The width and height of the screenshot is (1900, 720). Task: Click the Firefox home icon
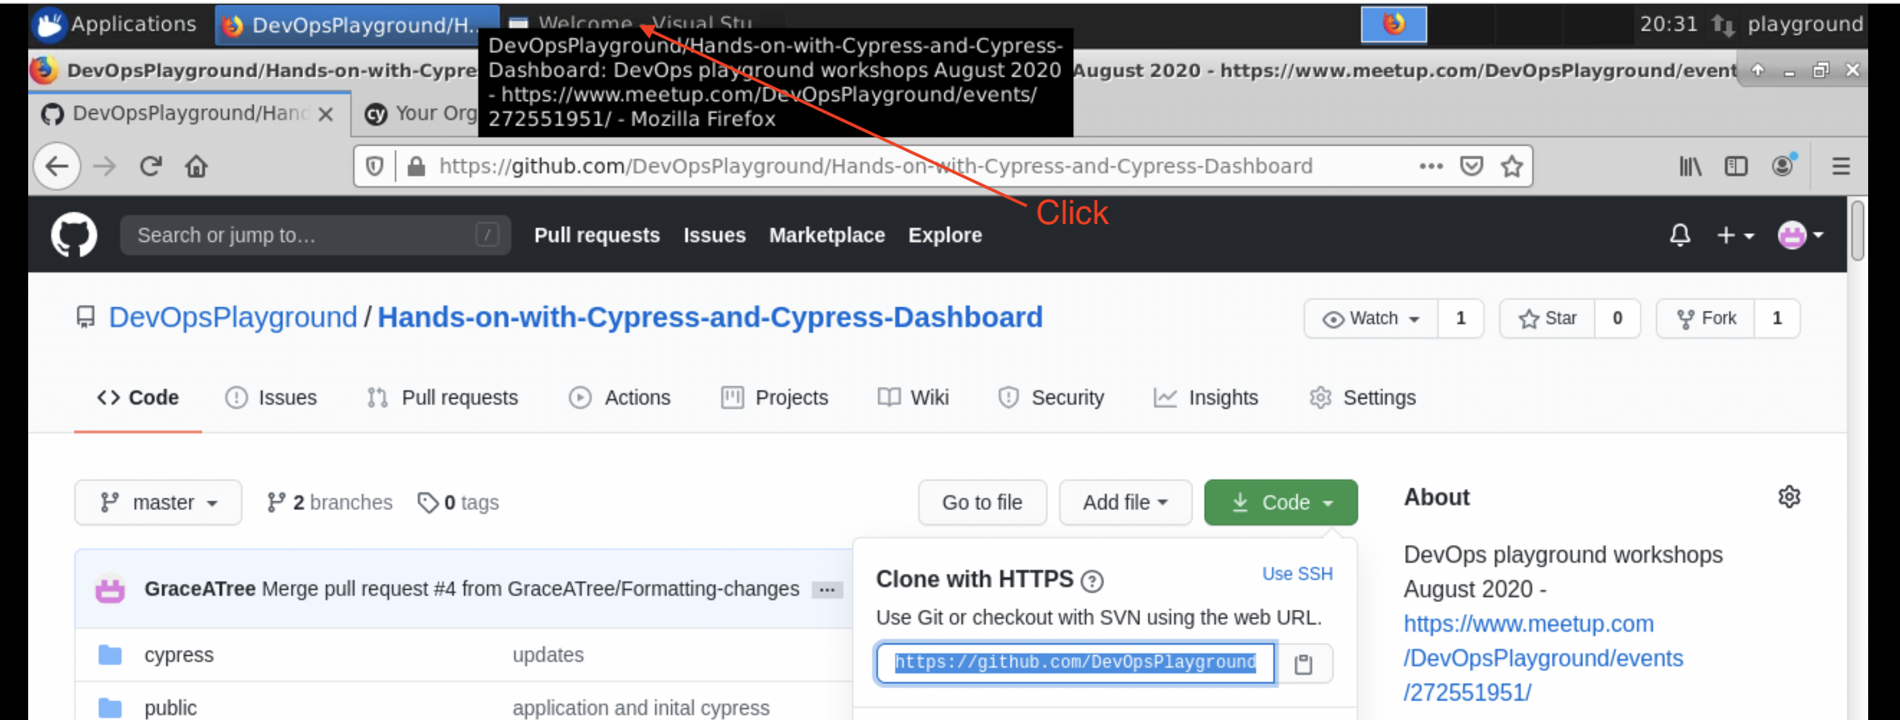pyautogui.click(x=196, y=167)
